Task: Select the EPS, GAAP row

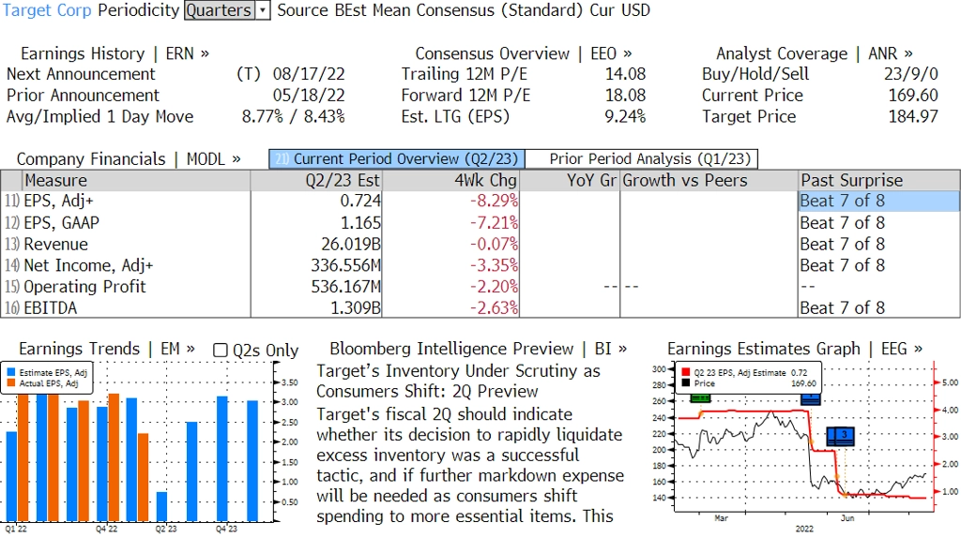Action: pos(480,223)
